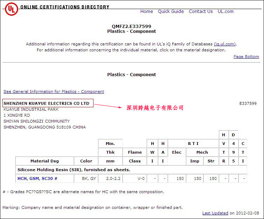Click the R T I column header

[x=193, y=144]
